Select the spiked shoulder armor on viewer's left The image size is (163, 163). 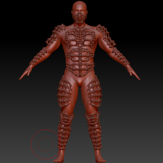pos(55,35)
